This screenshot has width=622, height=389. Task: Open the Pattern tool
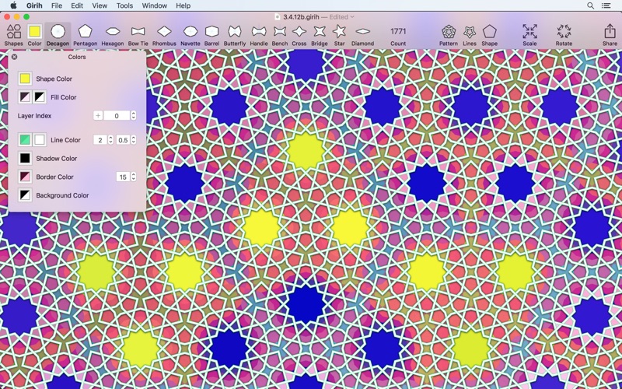(448, 34)
